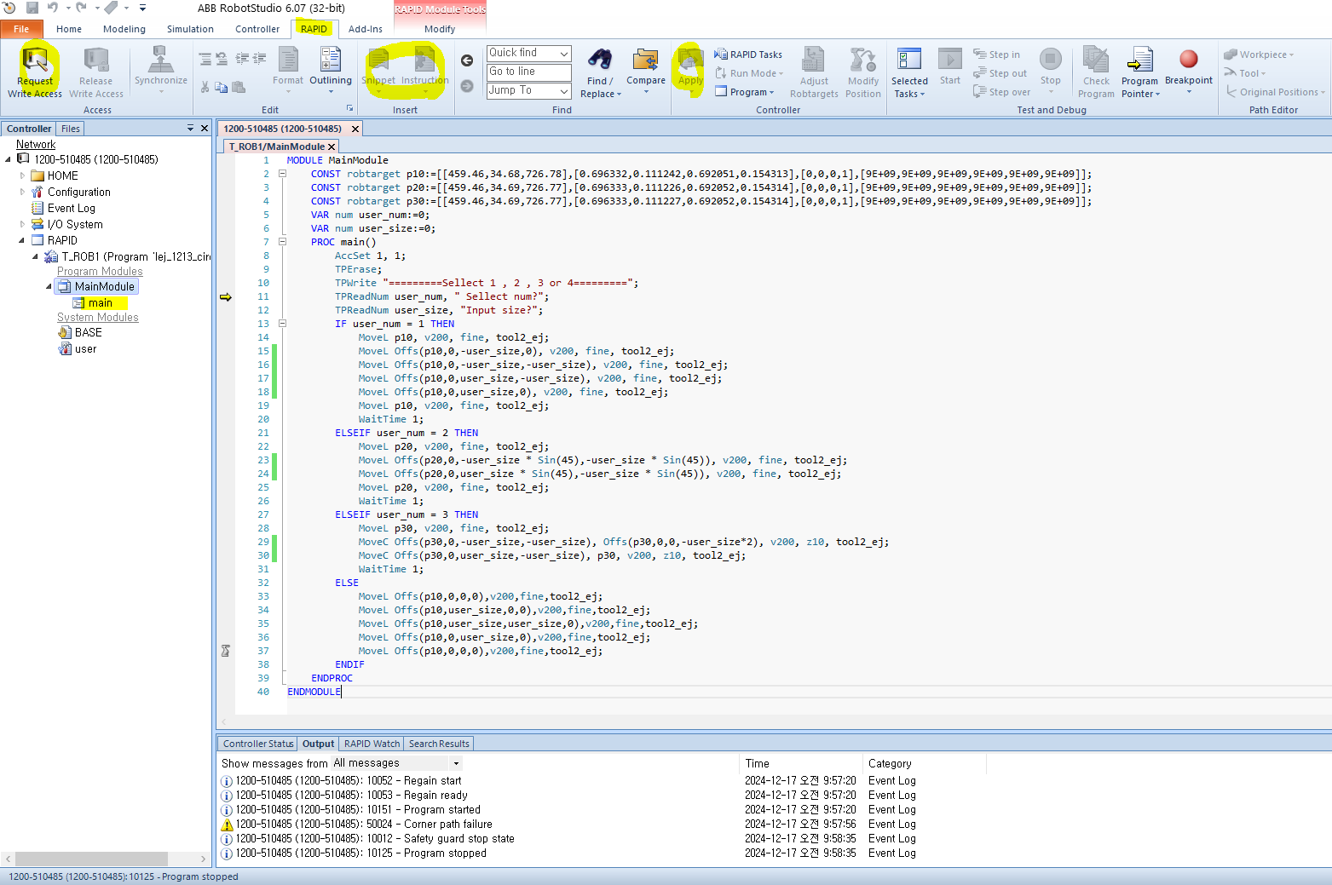
Task: Click Request Write Access icon
Action: [x=35, y=60]
